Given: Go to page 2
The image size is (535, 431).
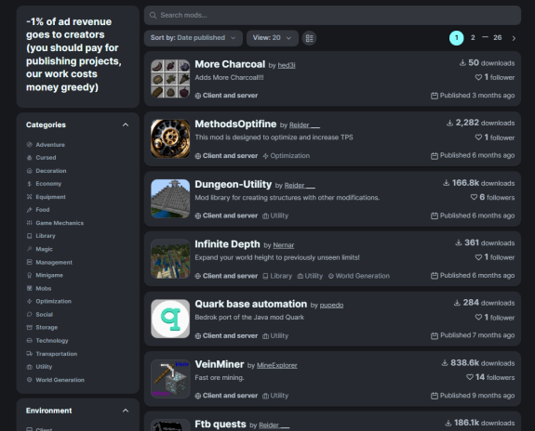Looking at the screenshot, I should [473, 38].
